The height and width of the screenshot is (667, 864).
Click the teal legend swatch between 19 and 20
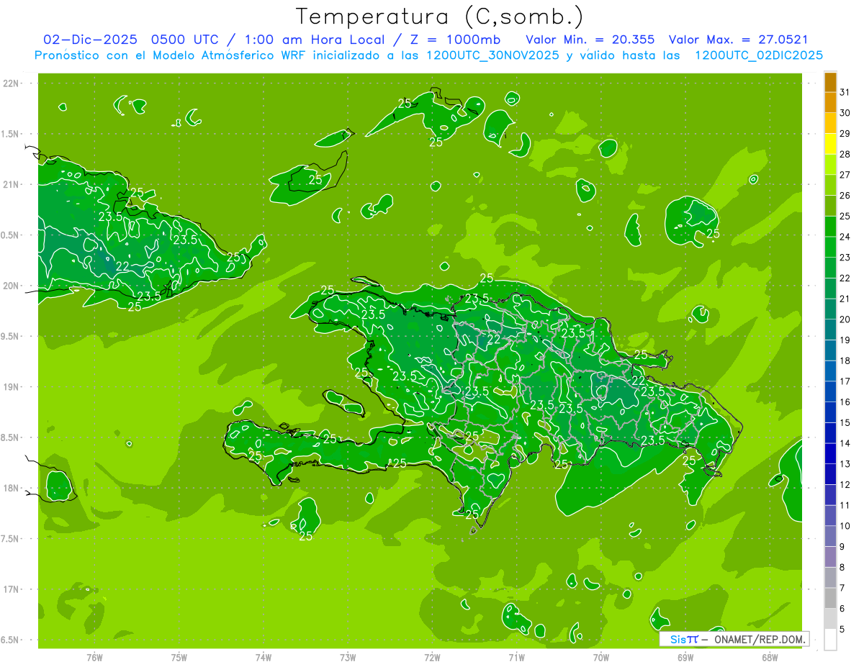click(x=830, y=330)
